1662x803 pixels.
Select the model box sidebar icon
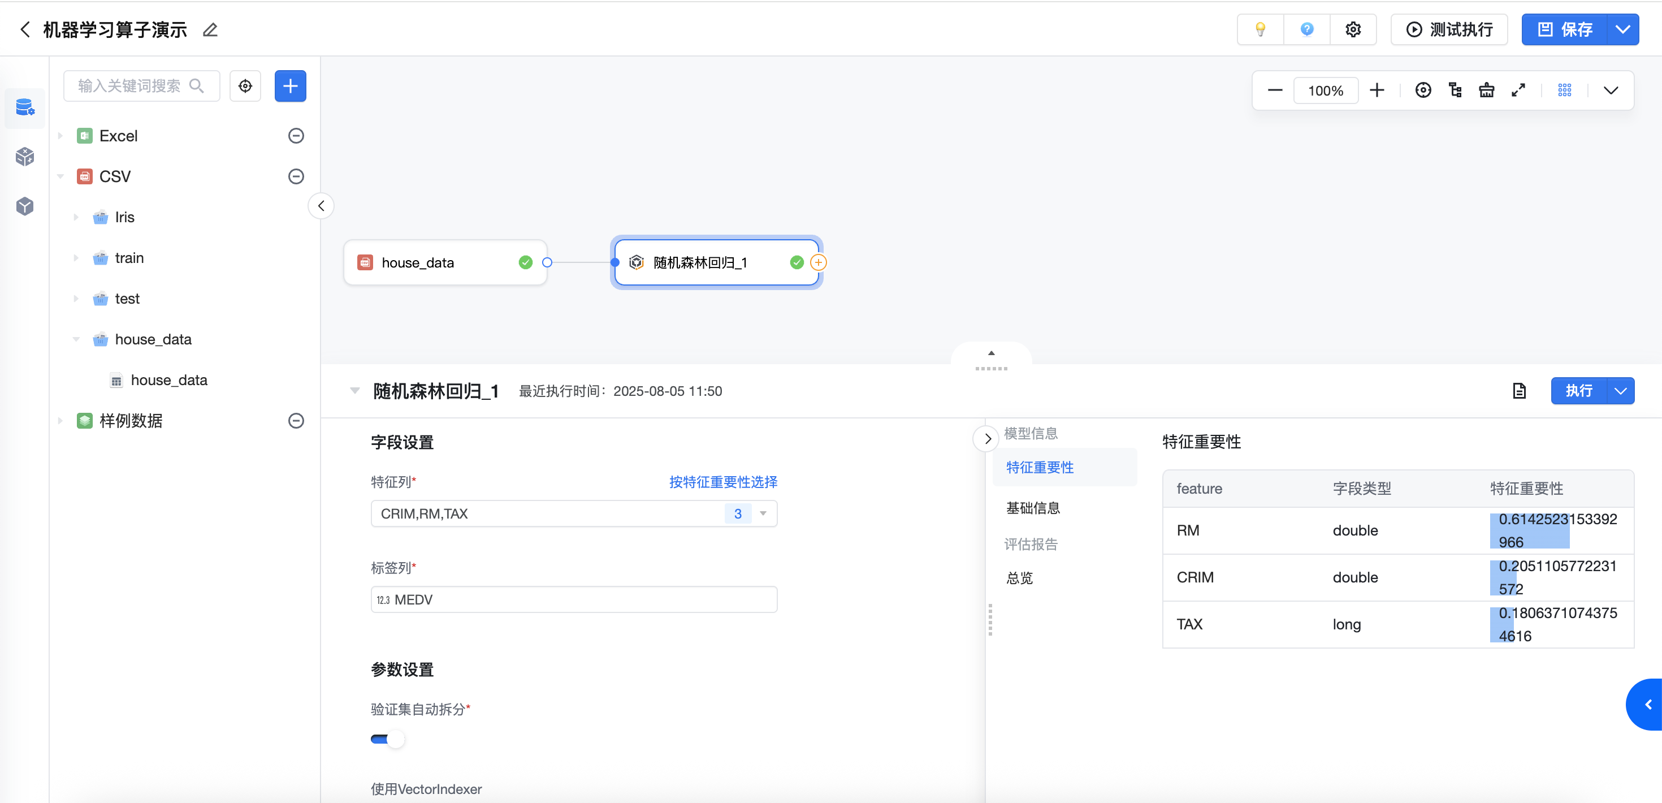pyautogui.click(x=24, y=206)
